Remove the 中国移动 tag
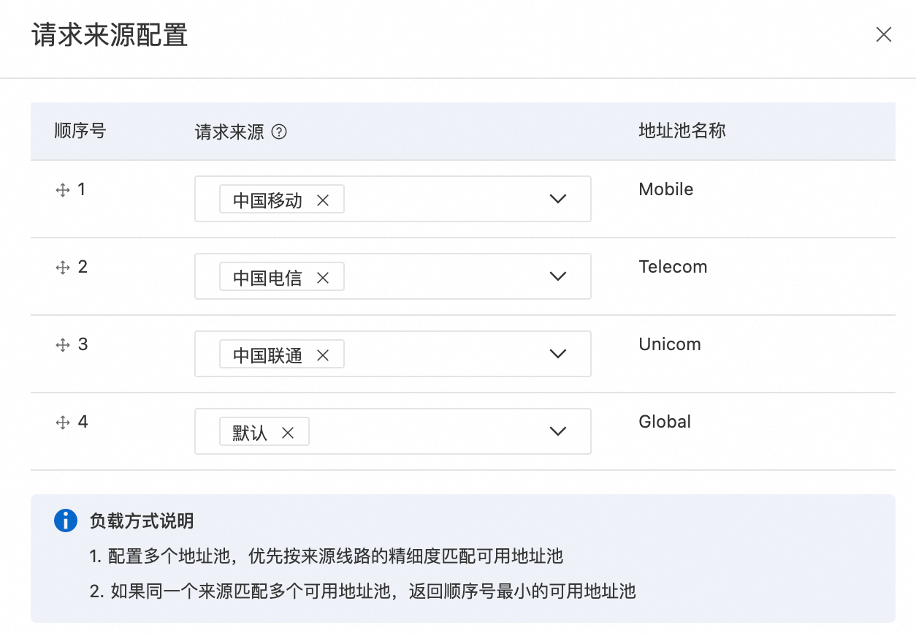916x636 pixels. tap(323, 200)
